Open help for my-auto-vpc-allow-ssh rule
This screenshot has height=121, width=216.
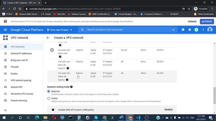coord(60,57)
